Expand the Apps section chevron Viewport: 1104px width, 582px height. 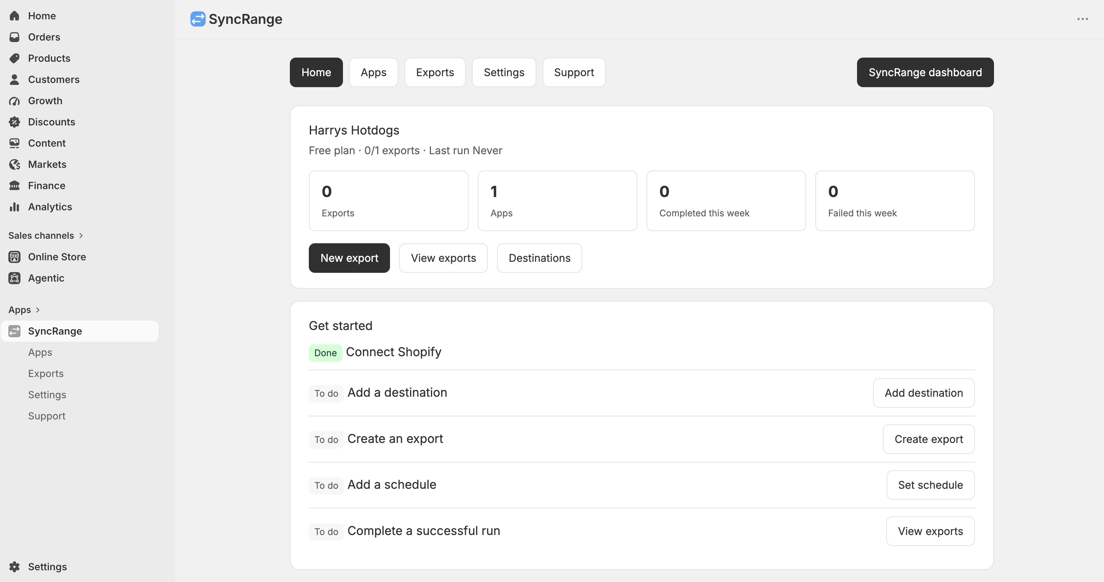(38, 310)
